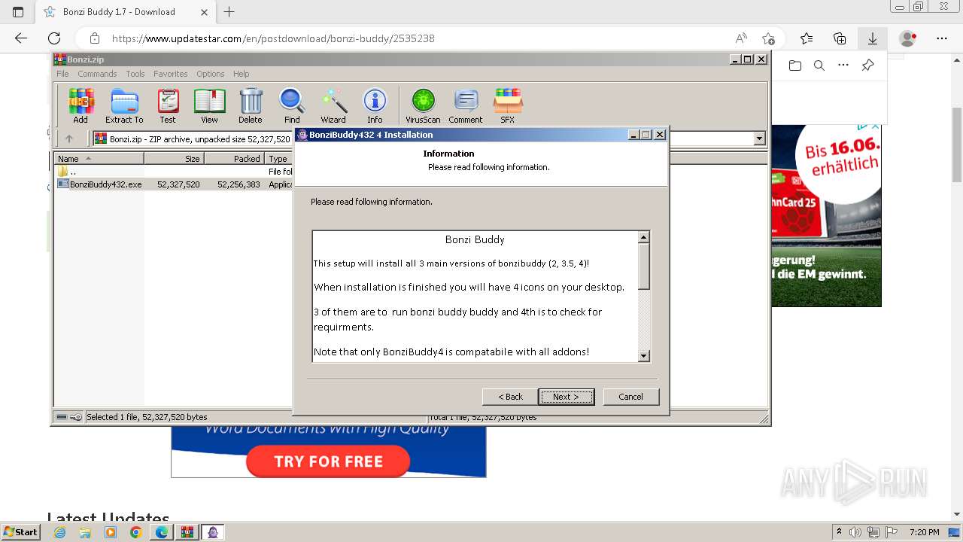
Task: Open browser Collections icon
Action: (x=840, y=38)
